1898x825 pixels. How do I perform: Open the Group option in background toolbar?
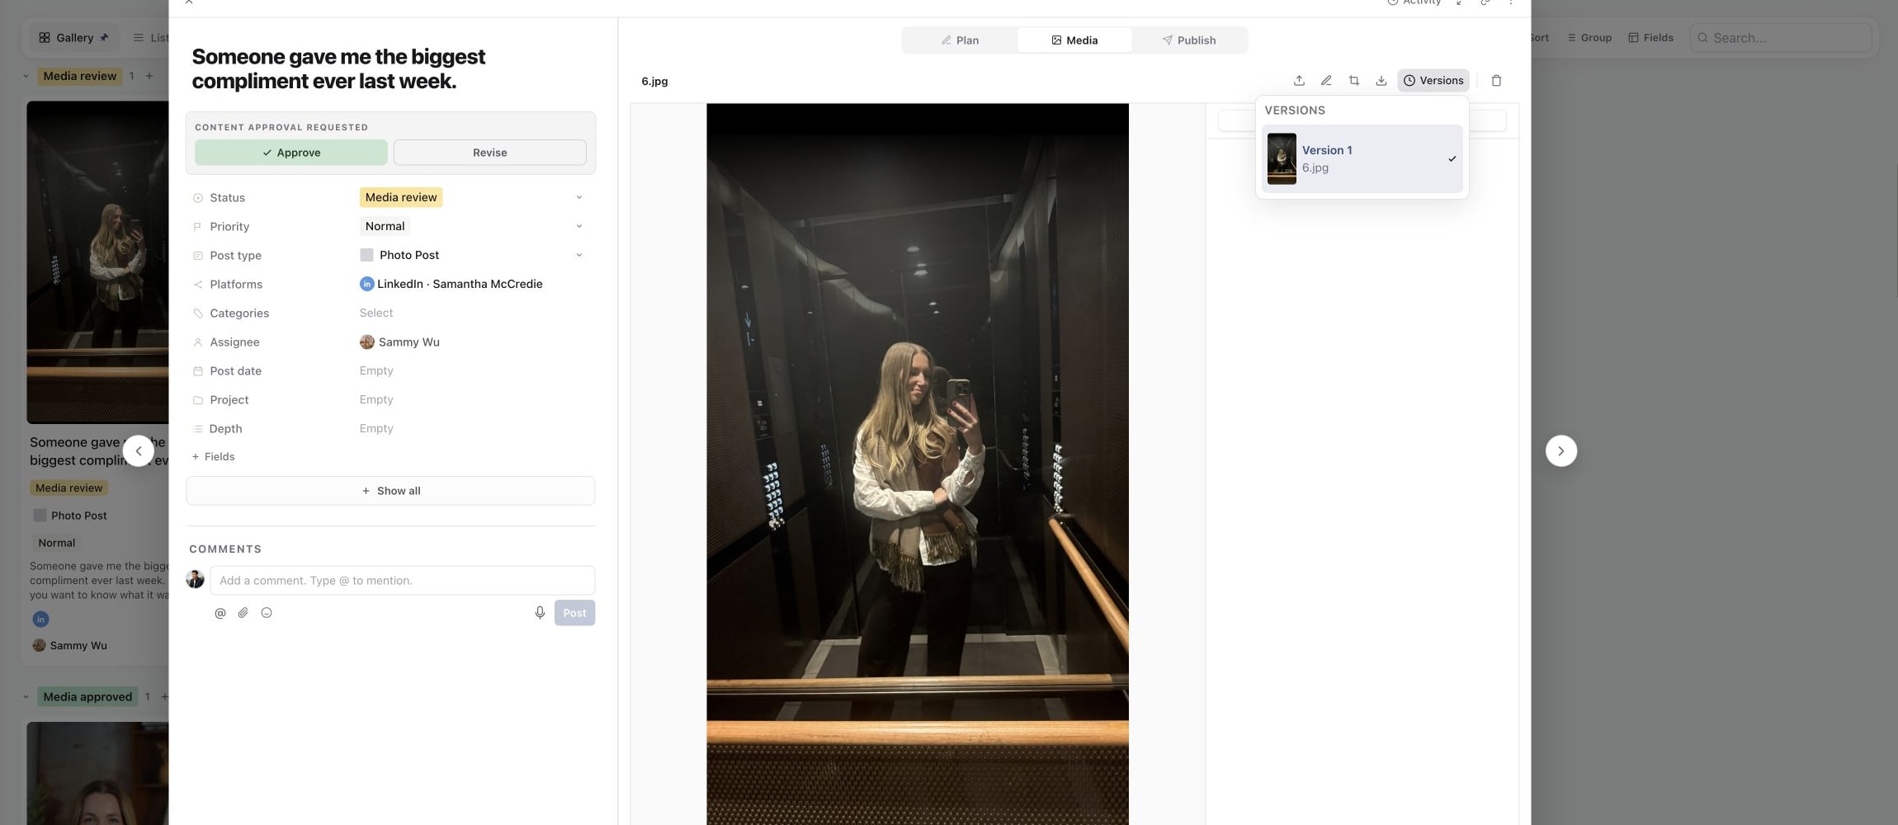pos(1589,38)
